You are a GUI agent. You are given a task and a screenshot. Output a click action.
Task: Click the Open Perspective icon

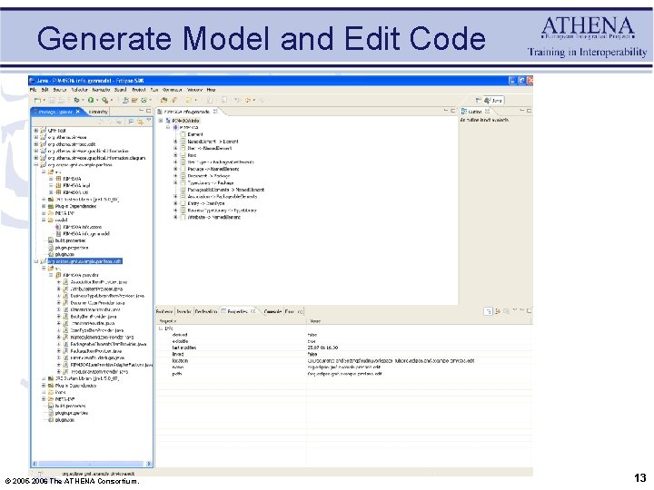479,100
